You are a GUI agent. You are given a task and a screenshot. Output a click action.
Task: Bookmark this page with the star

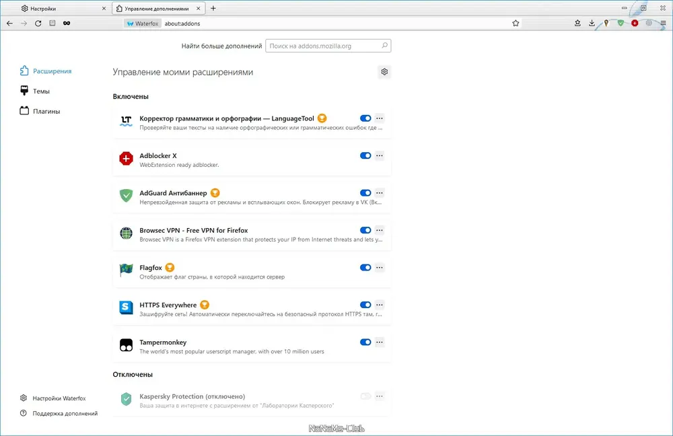point(516,23)
